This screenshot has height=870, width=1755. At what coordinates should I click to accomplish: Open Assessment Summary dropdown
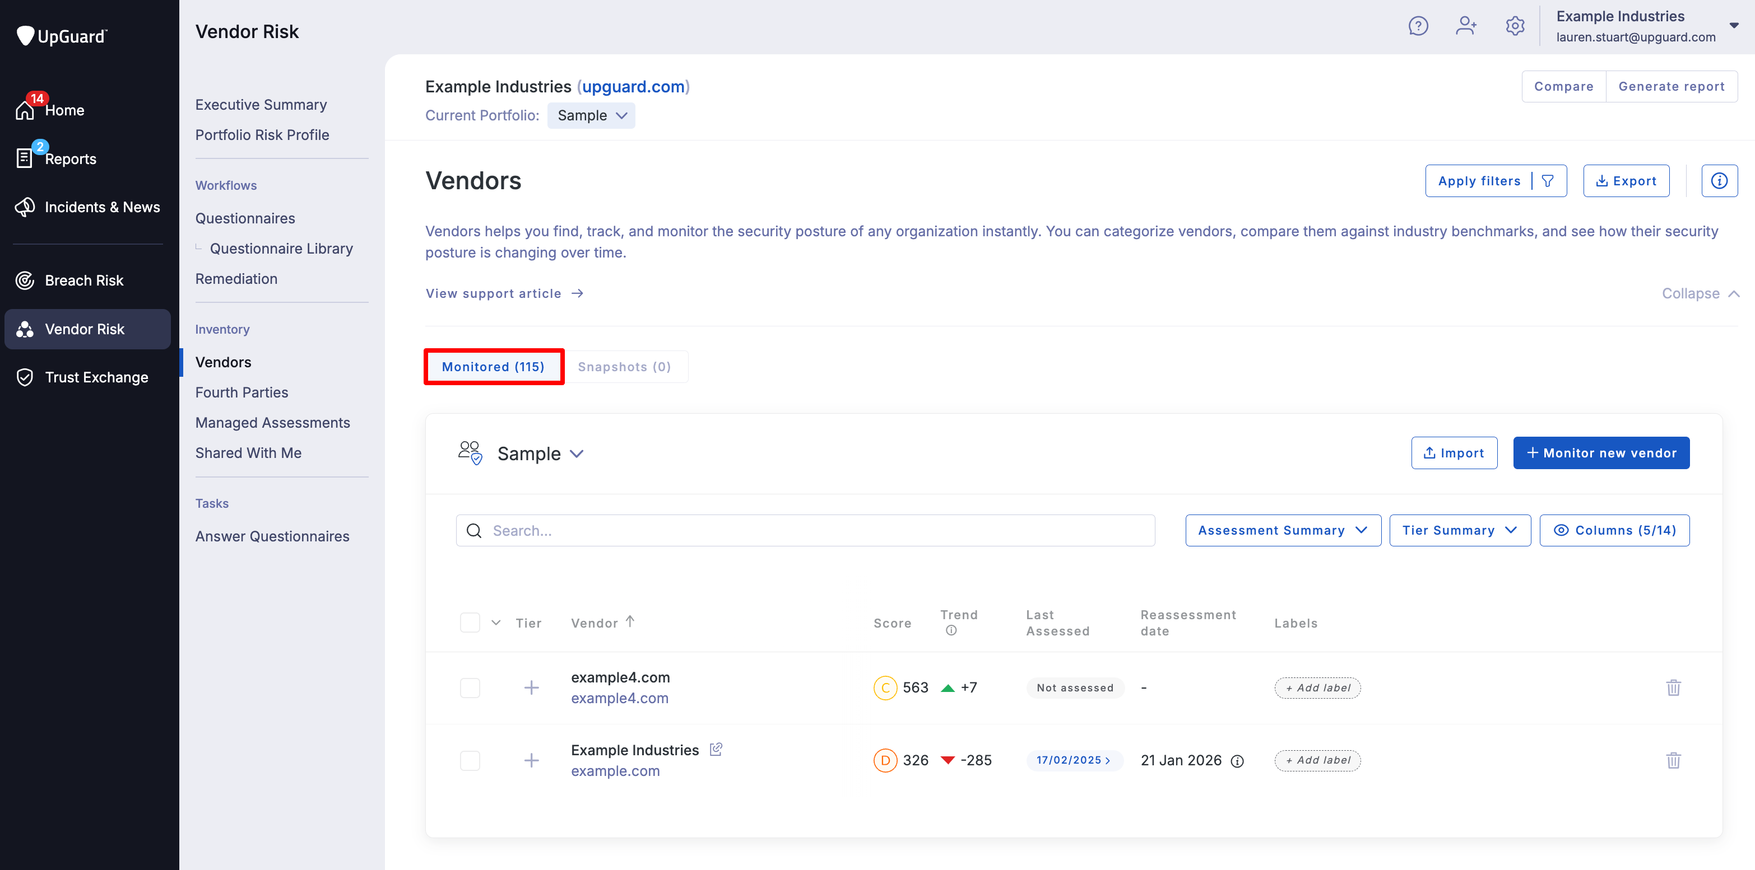[x=1283, y=530]
